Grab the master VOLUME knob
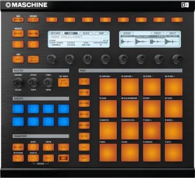The width and height of the screenshot is (195, 178). click(18, 82)
